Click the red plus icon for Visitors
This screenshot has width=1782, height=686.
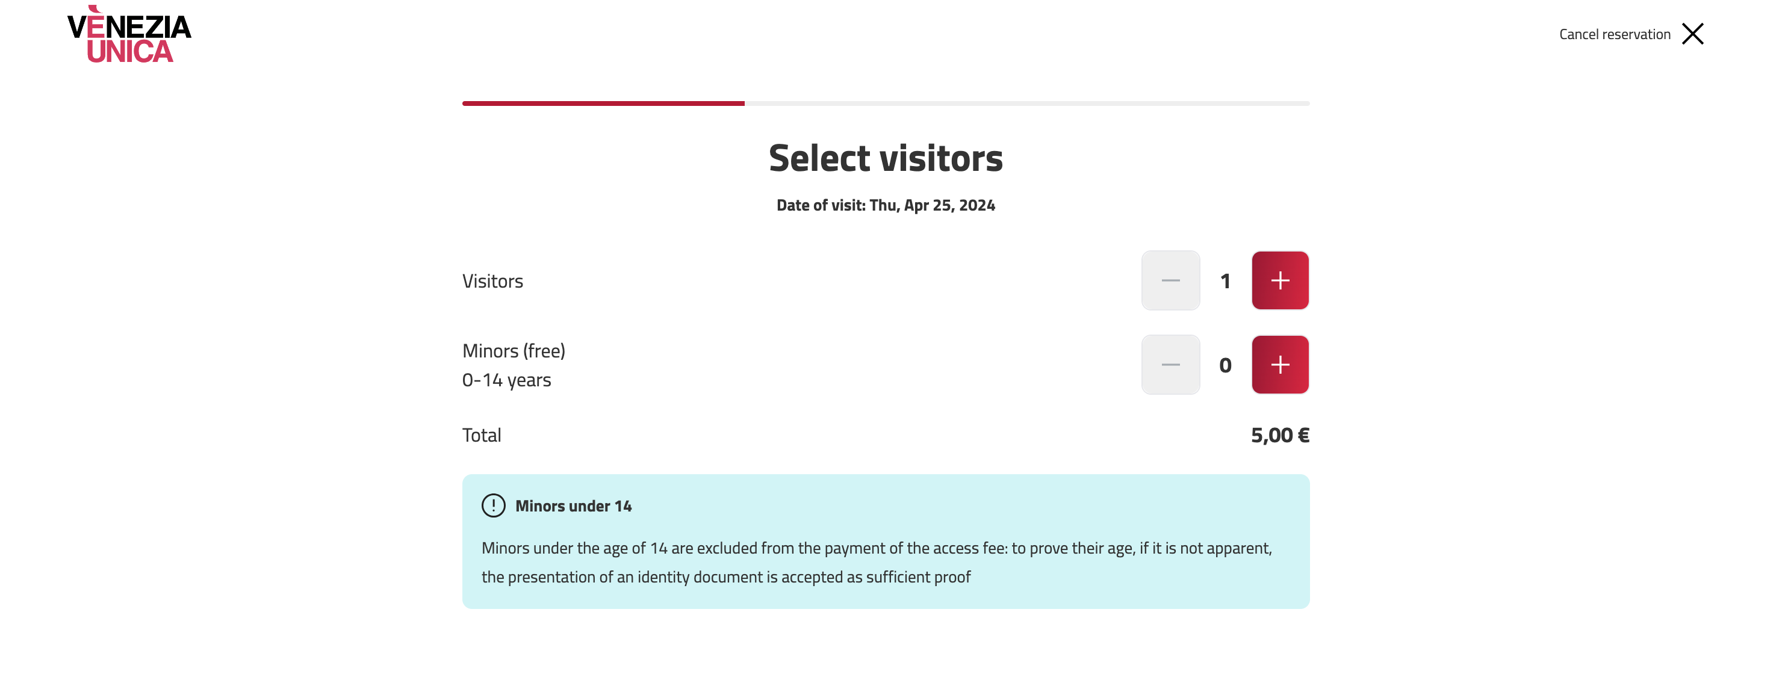pos(1280,280)
